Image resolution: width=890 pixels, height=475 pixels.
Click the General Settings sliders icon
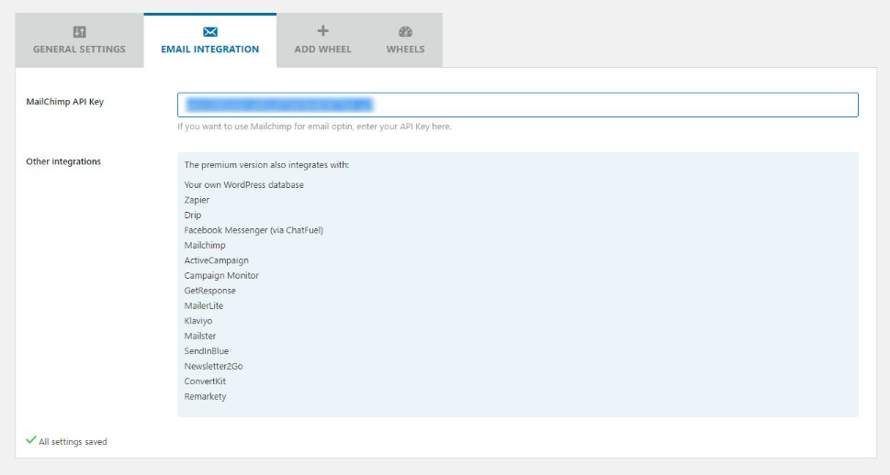(x=80, y=32)
